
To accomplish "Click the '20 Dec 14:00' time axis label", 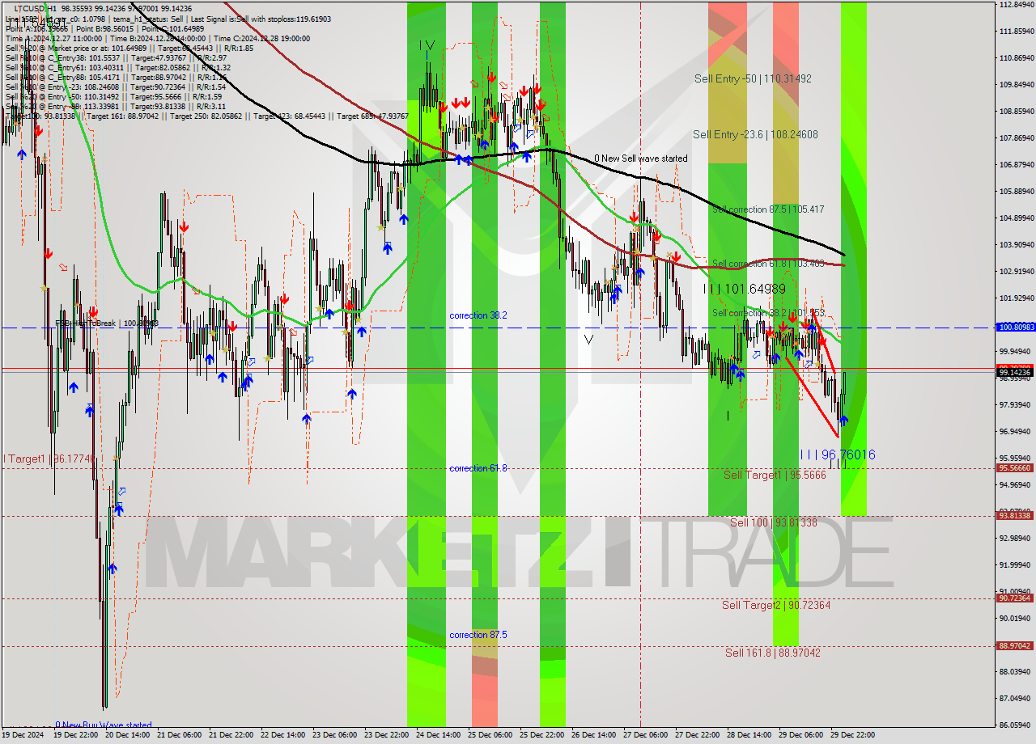I will point(128,735).
